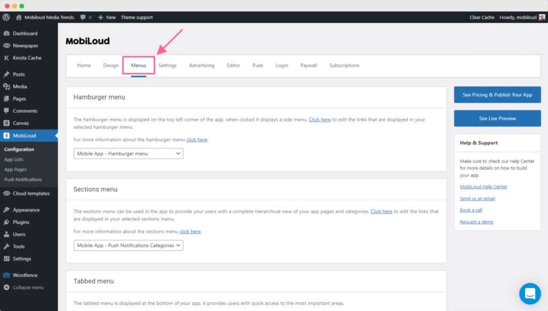Image resolution: width=548 pixels, height=311 pixels.
Task: Click the Posts pin icon
Action: coord(6,74)
